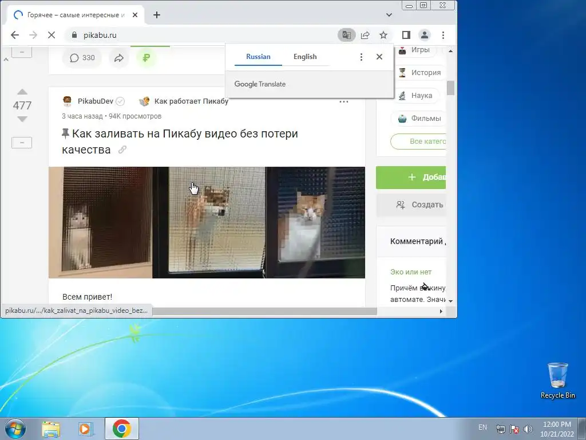Open the Google Translate icon in address bar
Image resolution: width=586 pixels, height=440 pixels.
point(346,35)
